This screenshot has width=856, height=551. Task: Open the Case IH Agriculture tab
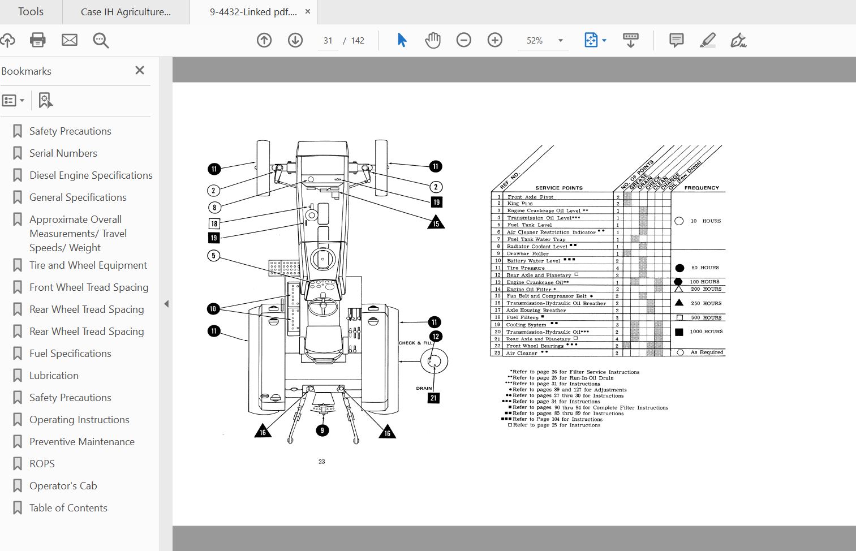pos(126,11)
